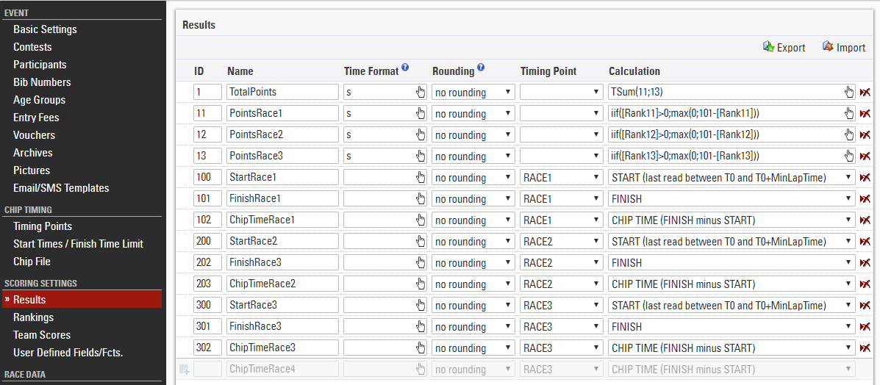Delete the TotalPoints result row
This screenshot has height=385, width=880.
[x=865, y=92]
